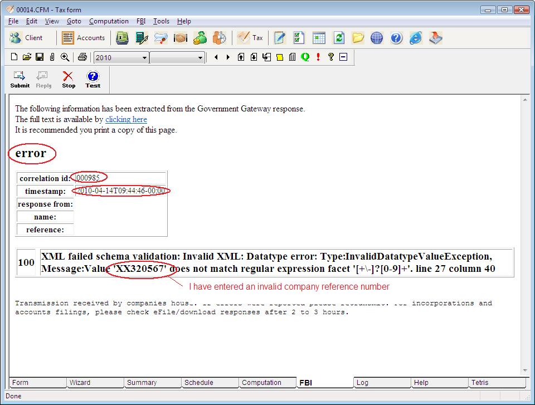Viewport: 535px width, 405px height.
Task: Click the lined document list icon
Action: (x=292, y=57)
